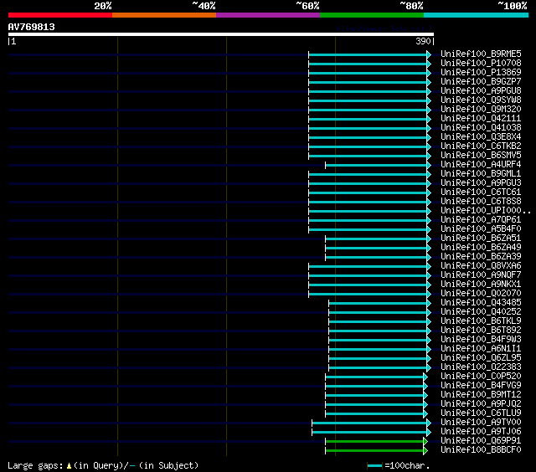Viewport: 536px width, 472px height.
Task: Click the UniRef100_B9RME5 hit label
Action: coord(481,54)
